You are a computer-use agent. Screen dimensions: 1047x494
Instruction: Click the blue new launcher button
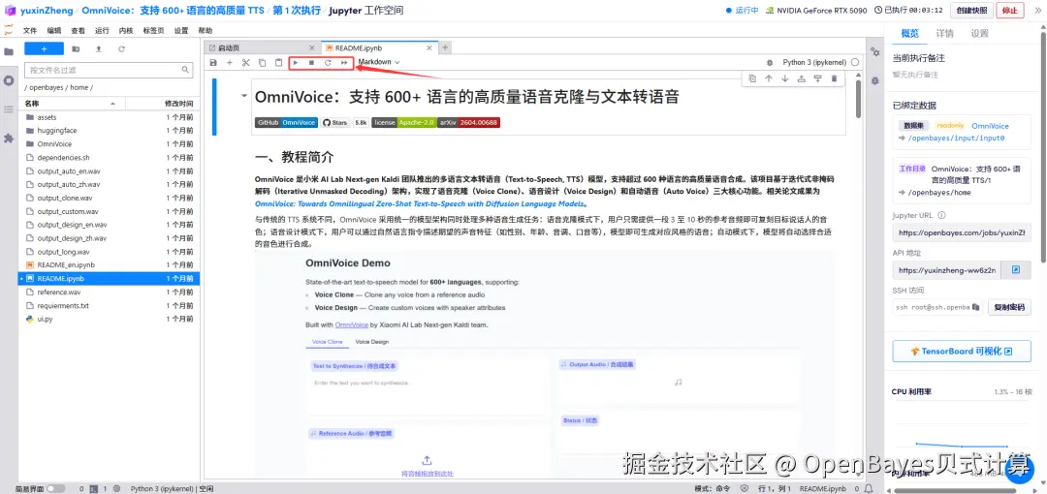44,48
